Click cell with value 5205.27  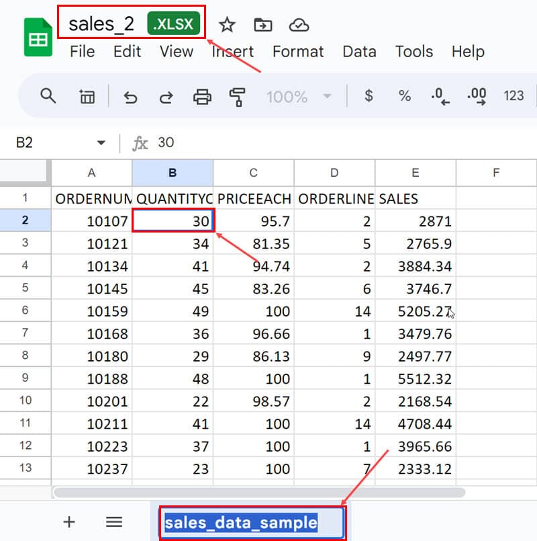coord(416,310)
